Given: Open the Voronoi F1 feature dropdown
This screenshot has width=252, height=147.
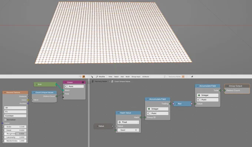Looking at the screenshot, I should pyautogui.click(x=15, y=112).
